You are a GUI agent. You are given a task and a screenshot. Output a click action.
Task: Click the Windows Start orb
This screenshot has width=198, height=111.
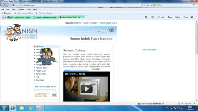(4, 108)
